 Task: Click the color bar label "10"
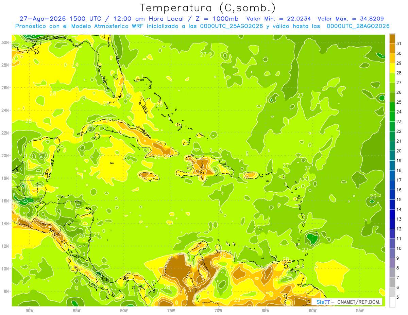click(399, 248)
